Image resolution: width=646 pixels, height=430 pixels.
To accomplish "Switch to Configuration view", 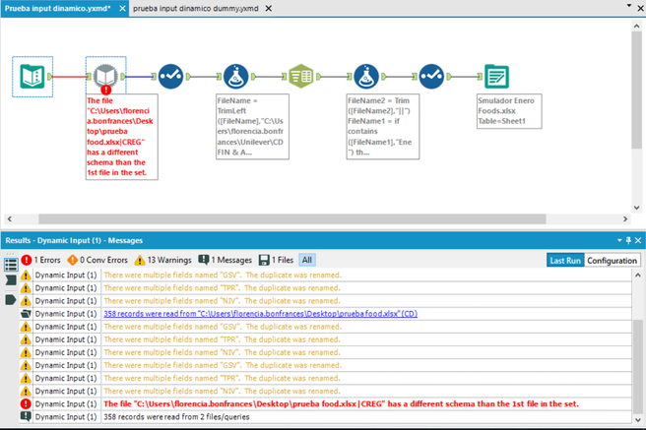I will click(612, 261).
